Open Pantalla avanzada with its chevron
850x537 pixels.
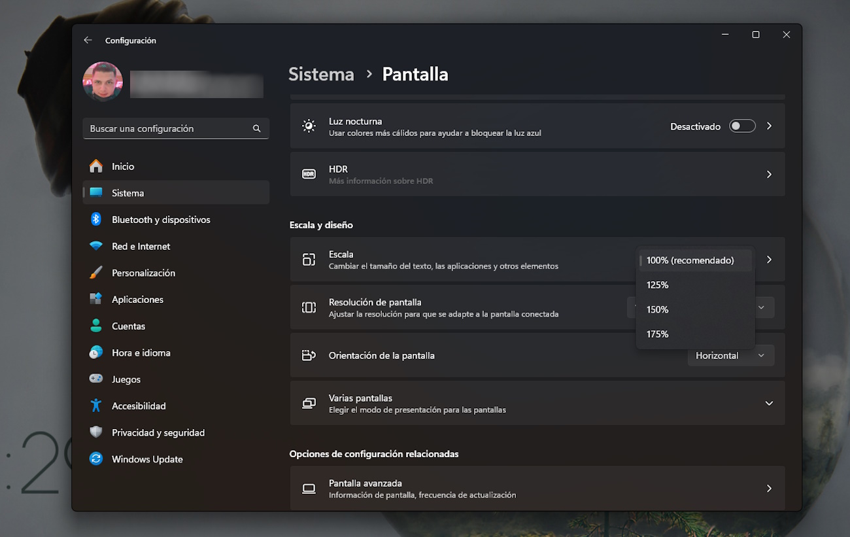(x=769, y=489)
